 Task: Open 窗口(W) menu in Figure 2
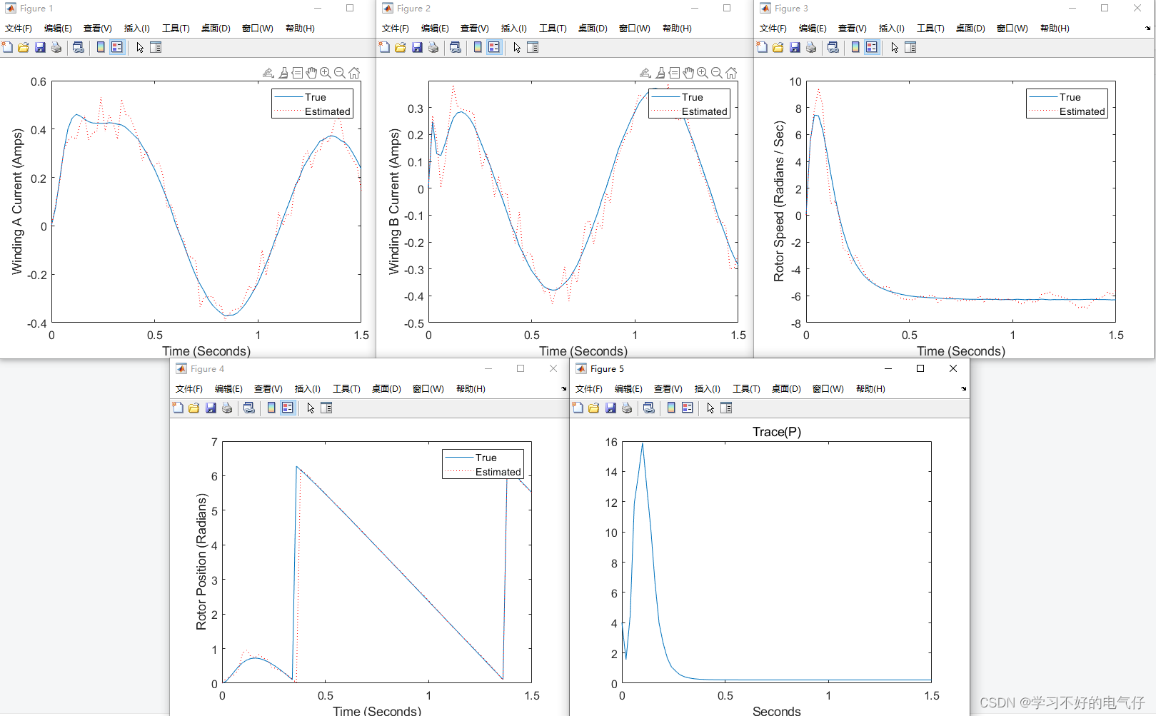(x=634, y=29)
